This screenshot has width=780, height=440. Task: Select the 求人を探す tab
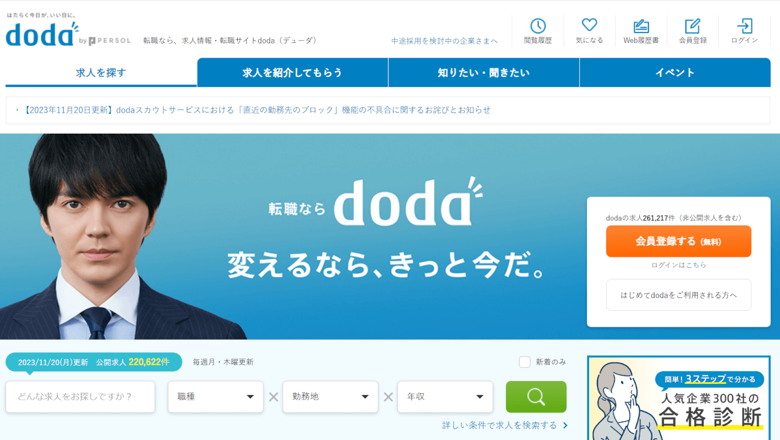[x=101, y=73]
